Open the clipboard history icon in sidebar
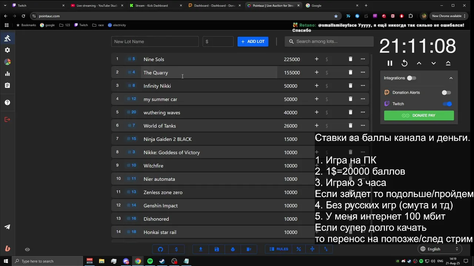This screenshot has width=474, height=266. (x=7, y=85)
